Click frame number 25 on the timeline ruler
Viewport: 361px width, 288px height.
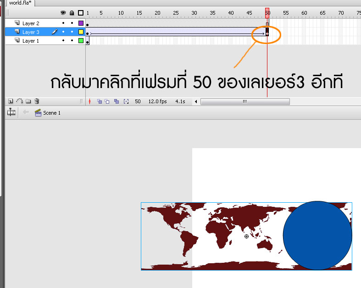coord(176,13)
